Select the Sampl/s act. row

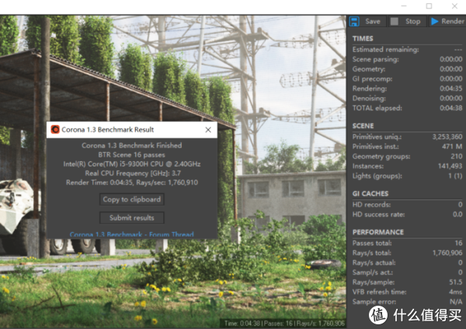point(407,272)
